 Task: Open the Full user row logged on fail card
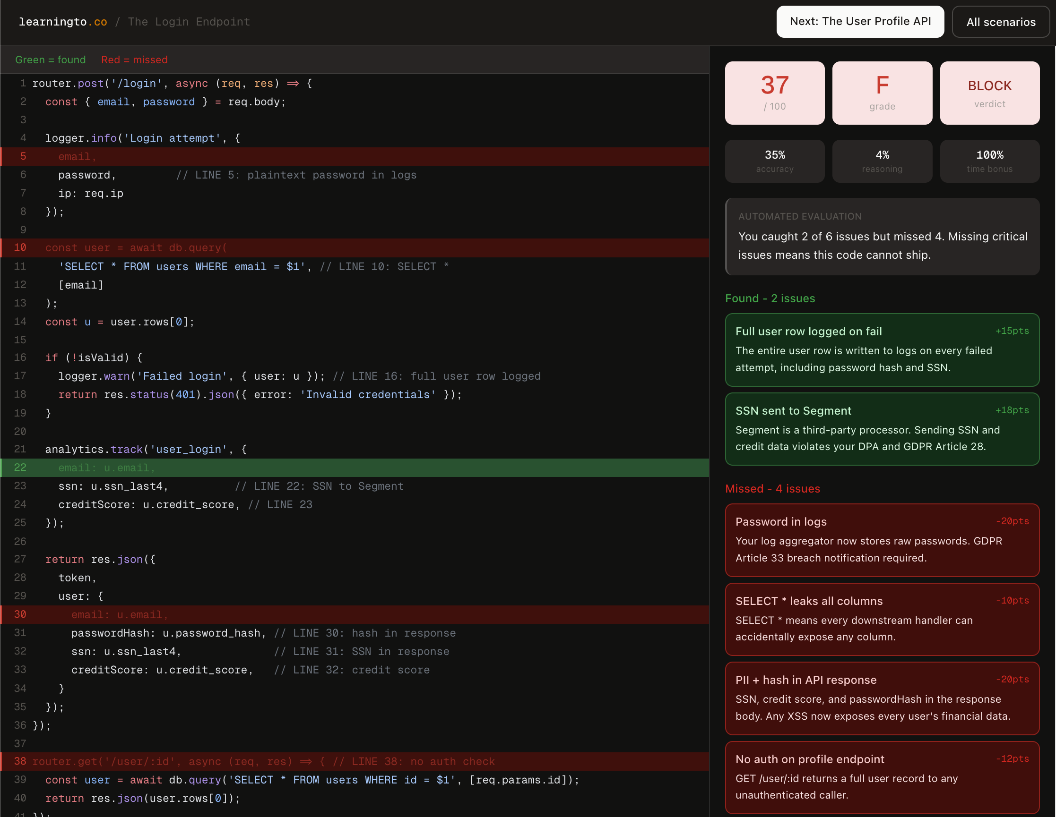pos(882,350)
